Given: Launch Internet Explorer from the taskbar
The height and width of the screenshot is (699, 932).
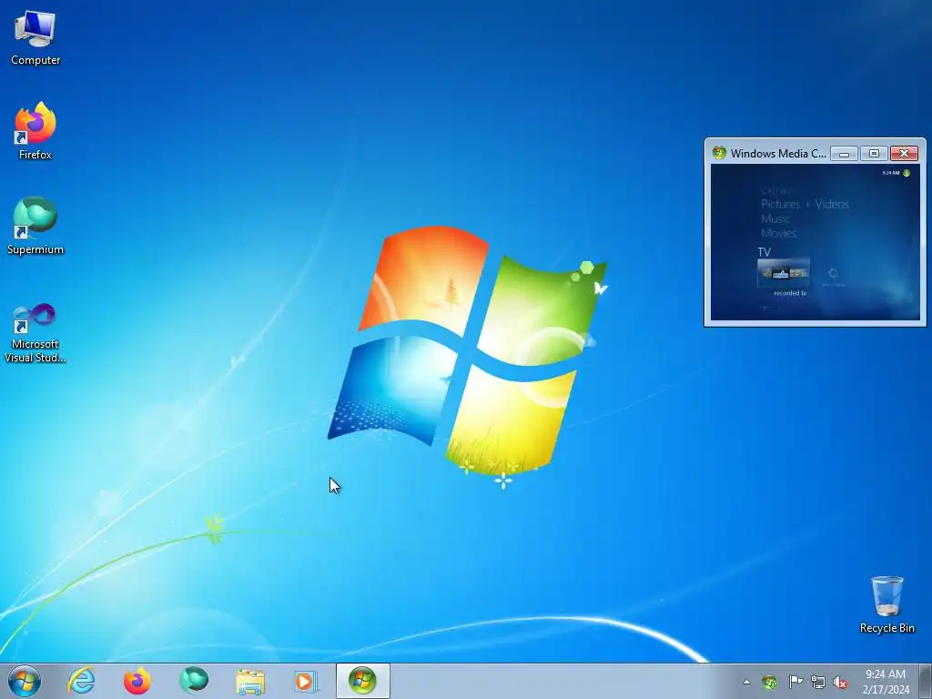Looking at the screenshot, I should tap(81, 681).
